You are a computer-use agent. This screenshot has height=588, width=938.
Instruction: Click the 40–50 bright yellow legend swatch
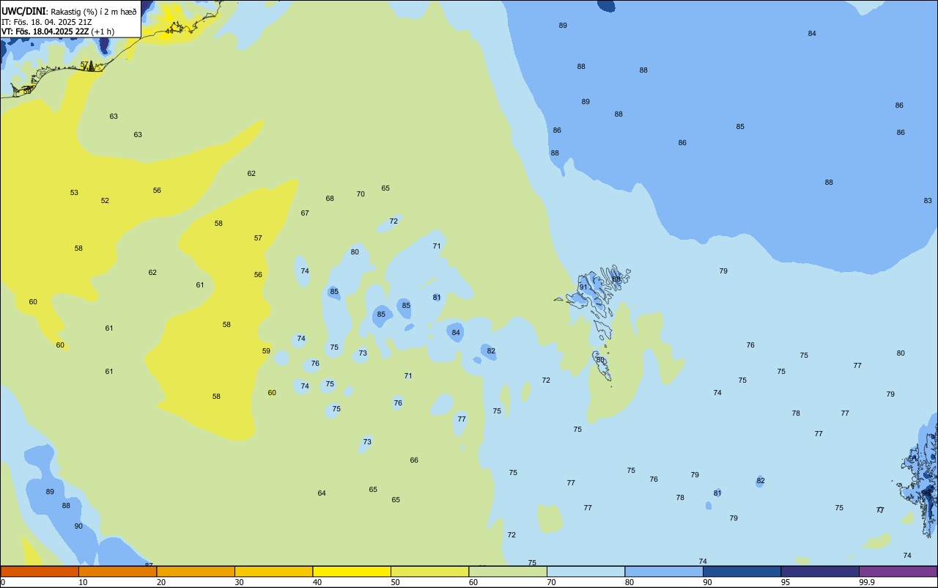tap(352, 571)
